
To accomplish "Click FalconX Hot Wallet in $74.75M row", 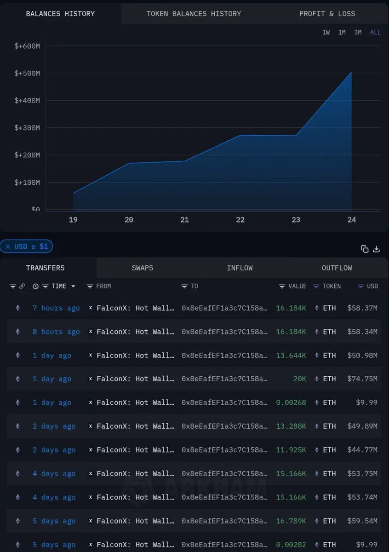I will point(136,379).
